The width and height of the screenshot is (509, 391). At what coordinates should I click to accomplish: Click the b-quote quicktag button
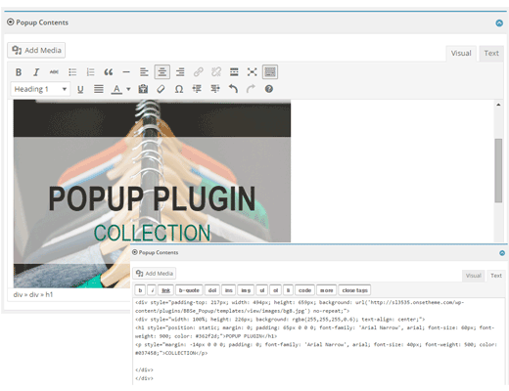point(189,290)
